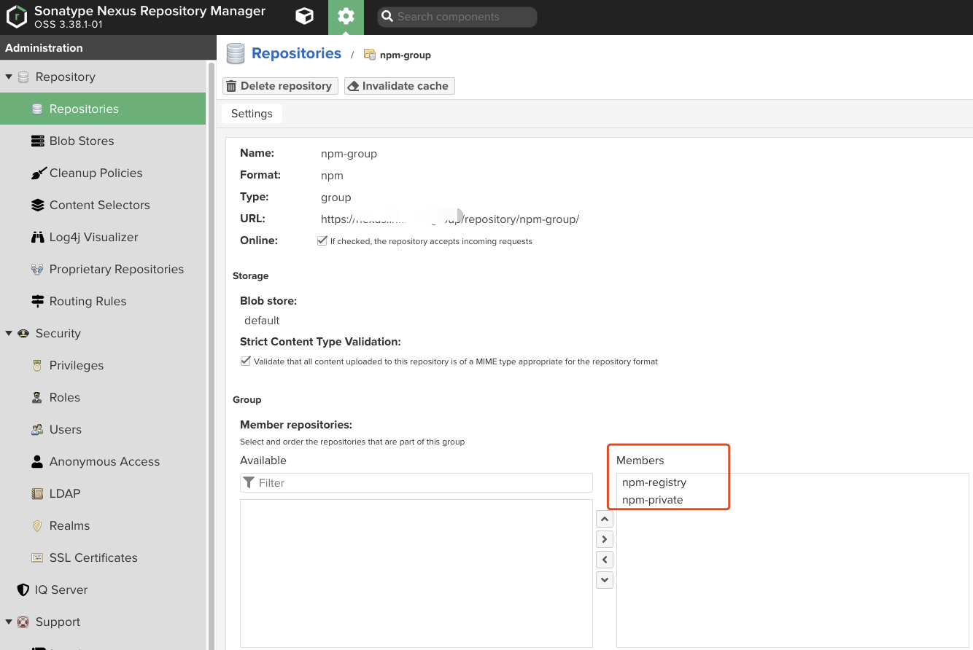973x650 pixels.
Task: Click the Anonymous Access person icon
Action: click(x=37, y=461)
